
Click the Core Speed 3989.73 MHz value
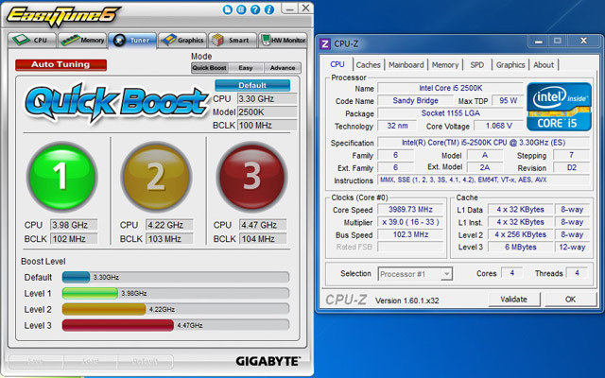coord(410,210)
